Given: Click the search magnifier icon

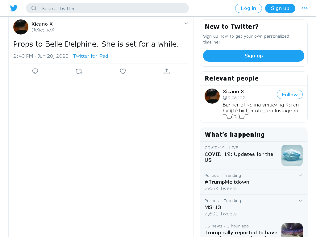Looking at the screenshot, I should pyautogui.click(x=34, y=8).
